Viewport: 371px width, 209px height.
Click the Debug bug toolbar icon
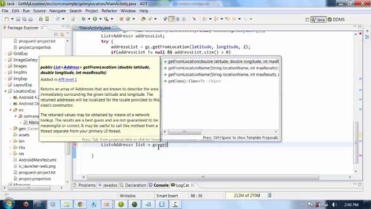(x=83, y=19)
